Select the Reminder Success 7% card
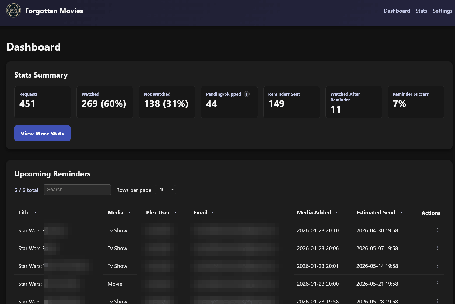 click(416, 102)
